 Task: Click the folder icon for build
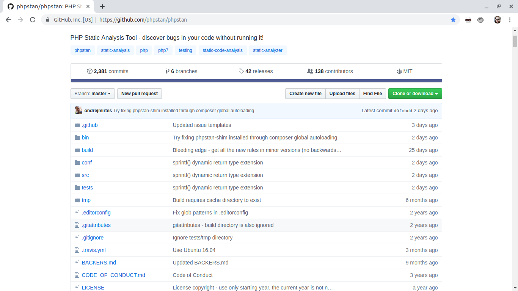pos(77,150)
